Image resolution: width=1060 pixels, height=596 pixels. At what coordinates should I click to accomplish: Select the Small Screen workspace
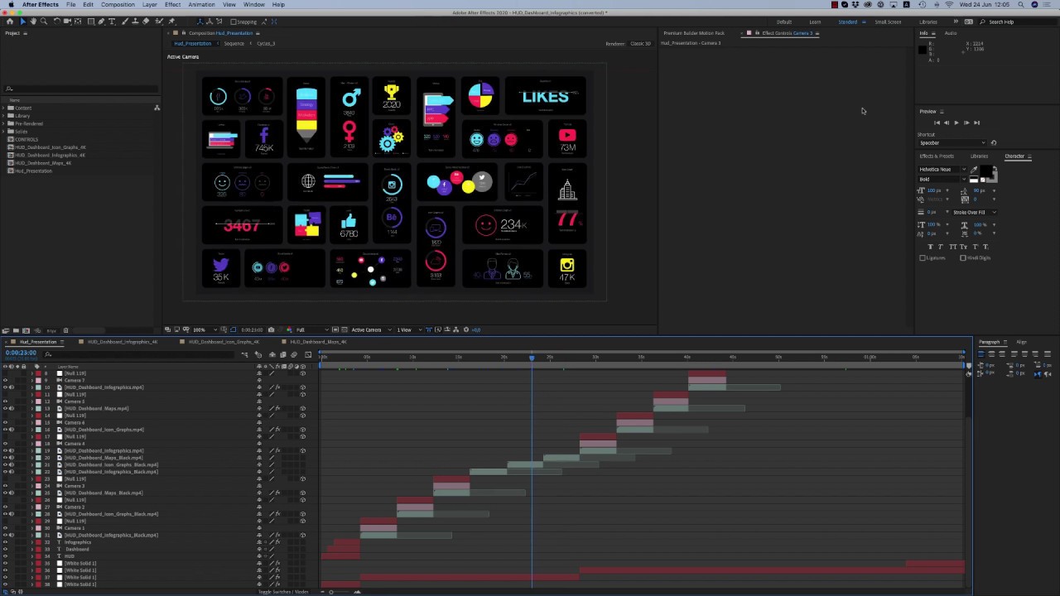click(888, 22)
